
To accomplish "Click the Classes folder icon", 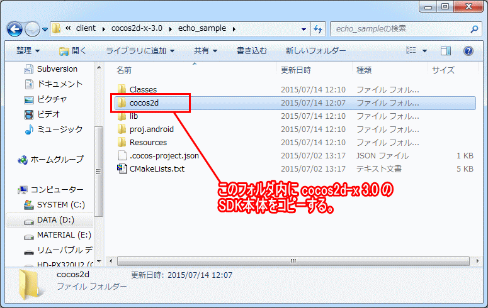I will (x=122, y=89).
